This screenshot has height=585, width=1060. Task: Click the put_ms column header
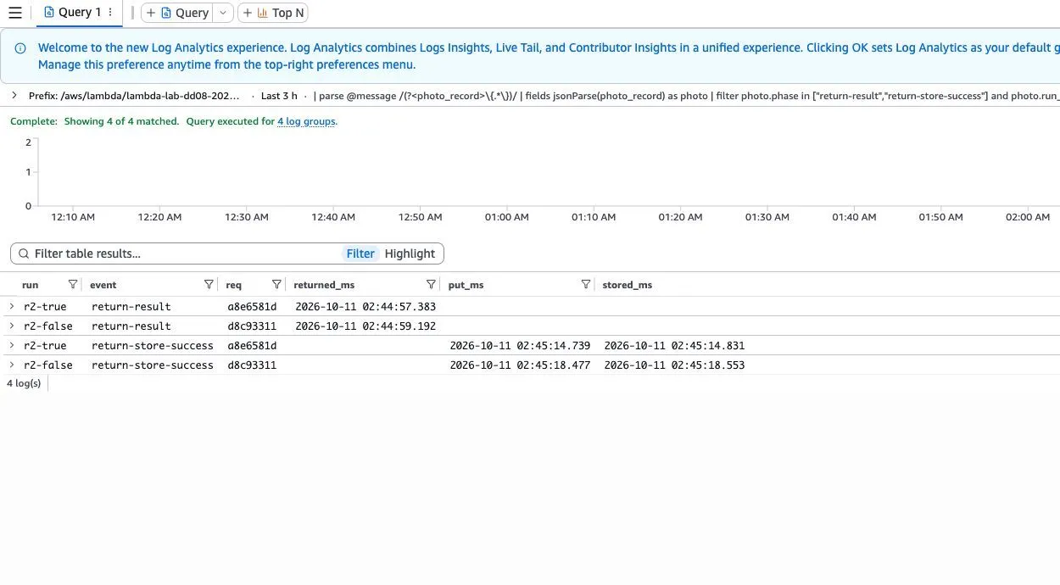pyautogui.click(x=466, y=285)
